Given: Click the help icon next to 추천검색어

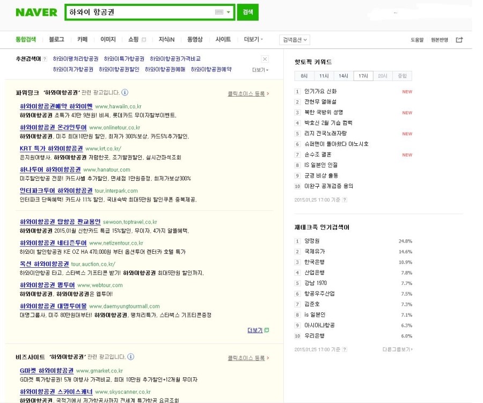Looking at the screenshot, I should [45, 59].
